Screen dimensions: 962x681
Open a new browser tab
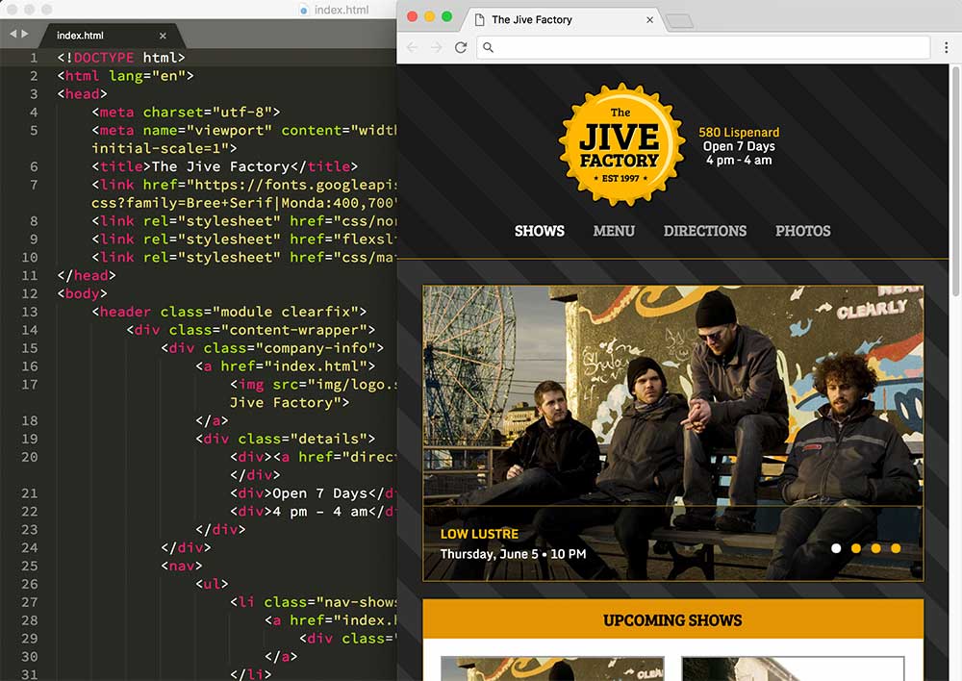coord(679,21)
